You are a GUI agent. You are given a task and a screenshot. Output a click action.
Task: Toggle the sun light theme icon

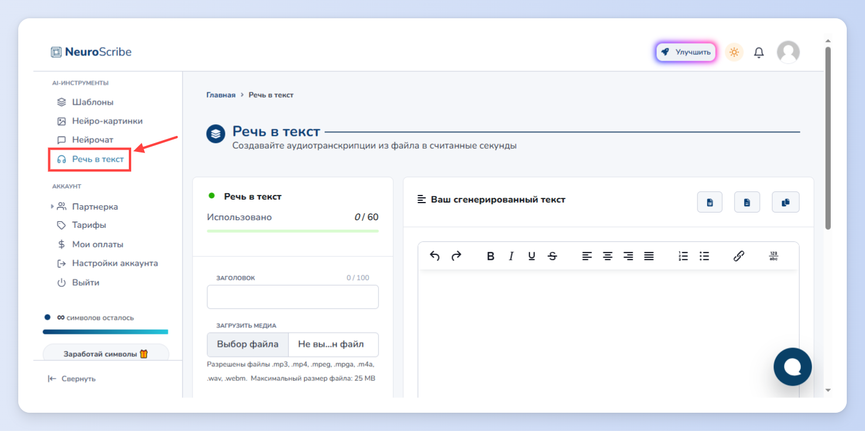(x=734, y=52)
